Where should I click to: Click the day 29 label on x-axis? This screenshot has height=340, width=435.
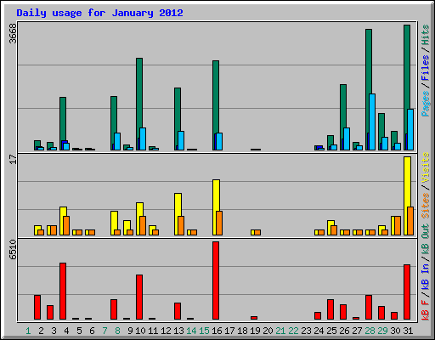pyautogui.click(x=382, y=331)
